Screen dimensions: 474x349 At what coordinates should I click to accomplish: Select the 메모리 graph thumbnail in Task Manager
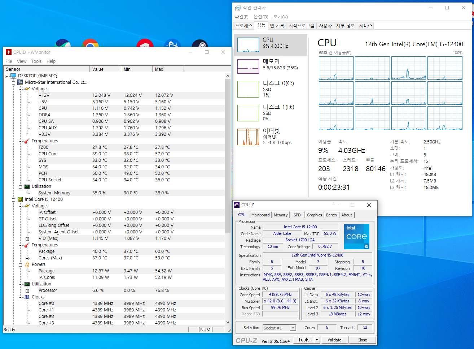coord(248,66)
